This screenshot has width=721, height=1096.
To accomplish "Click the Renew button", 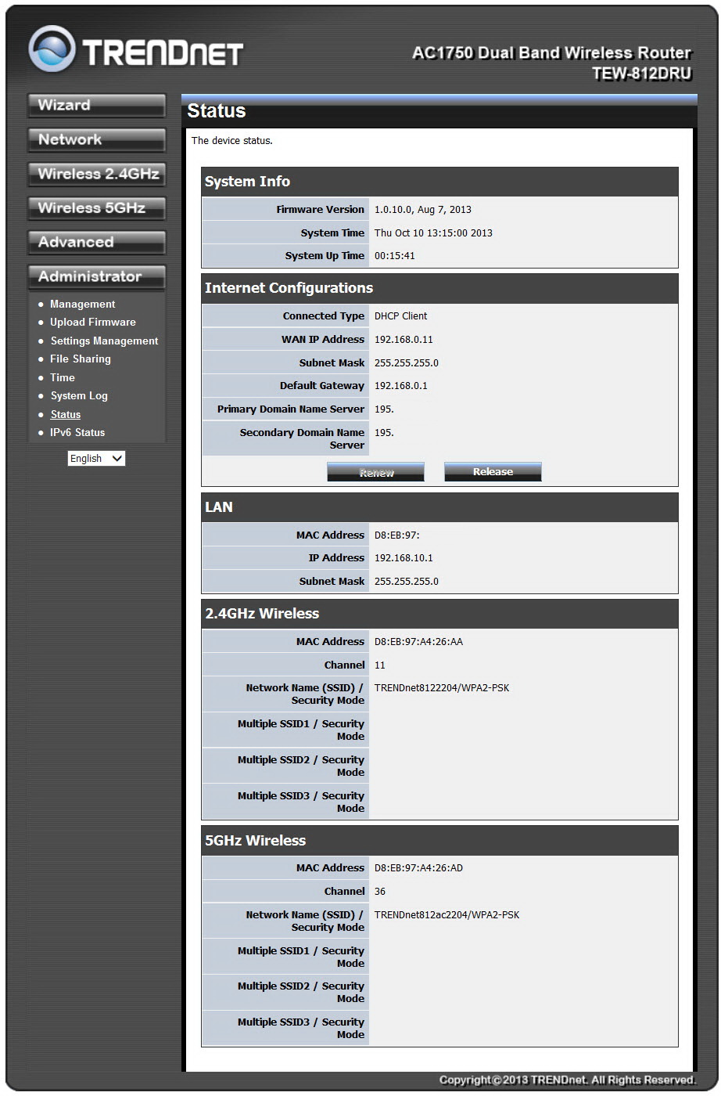I will 376,472.
